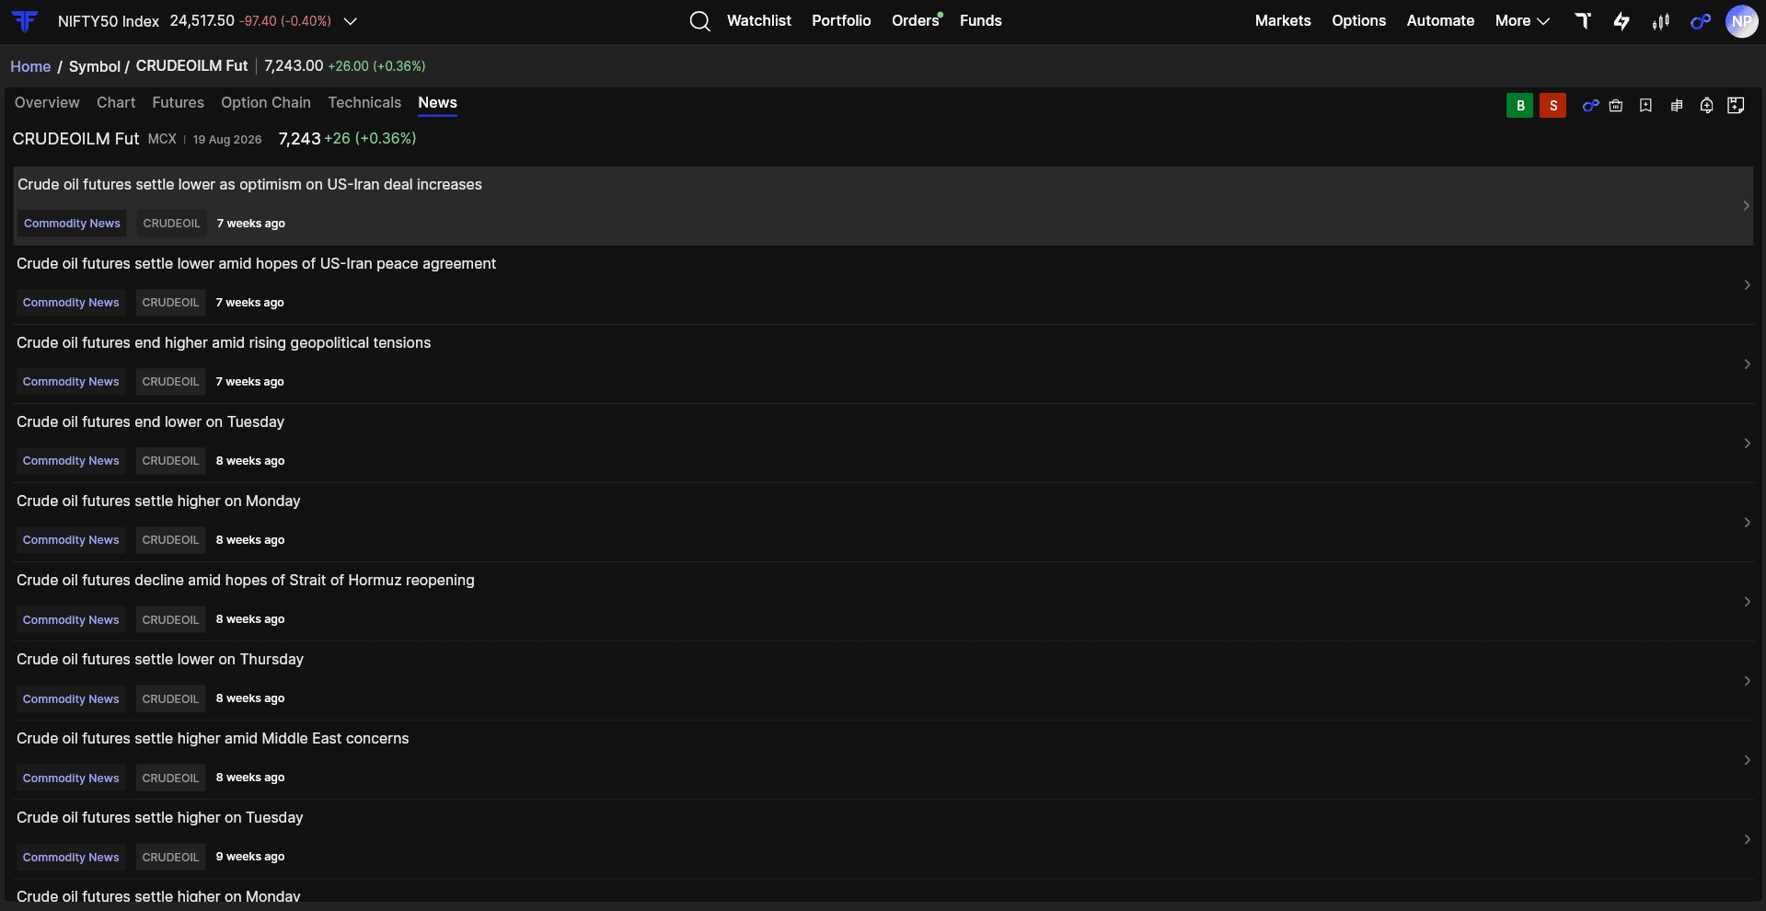Go to Home via the breadcrumb link
The image size is (1766, 911).
[x=30, y=66]
